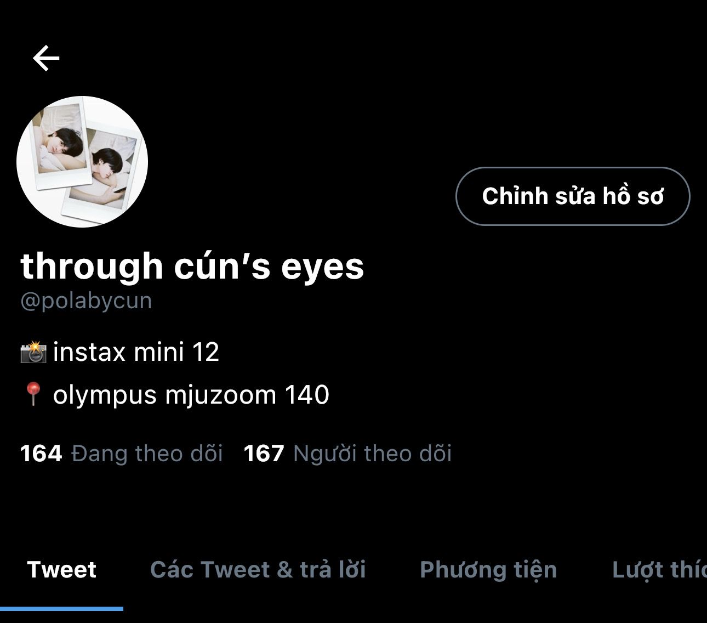
Task: Click the instax mini 12 bio text
Action: click(x=136, y=352)
